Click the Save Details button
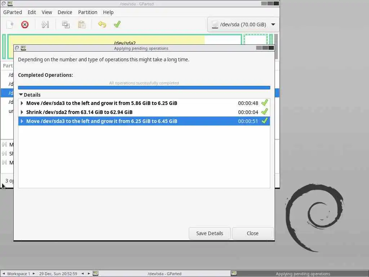 pos(210,233)
